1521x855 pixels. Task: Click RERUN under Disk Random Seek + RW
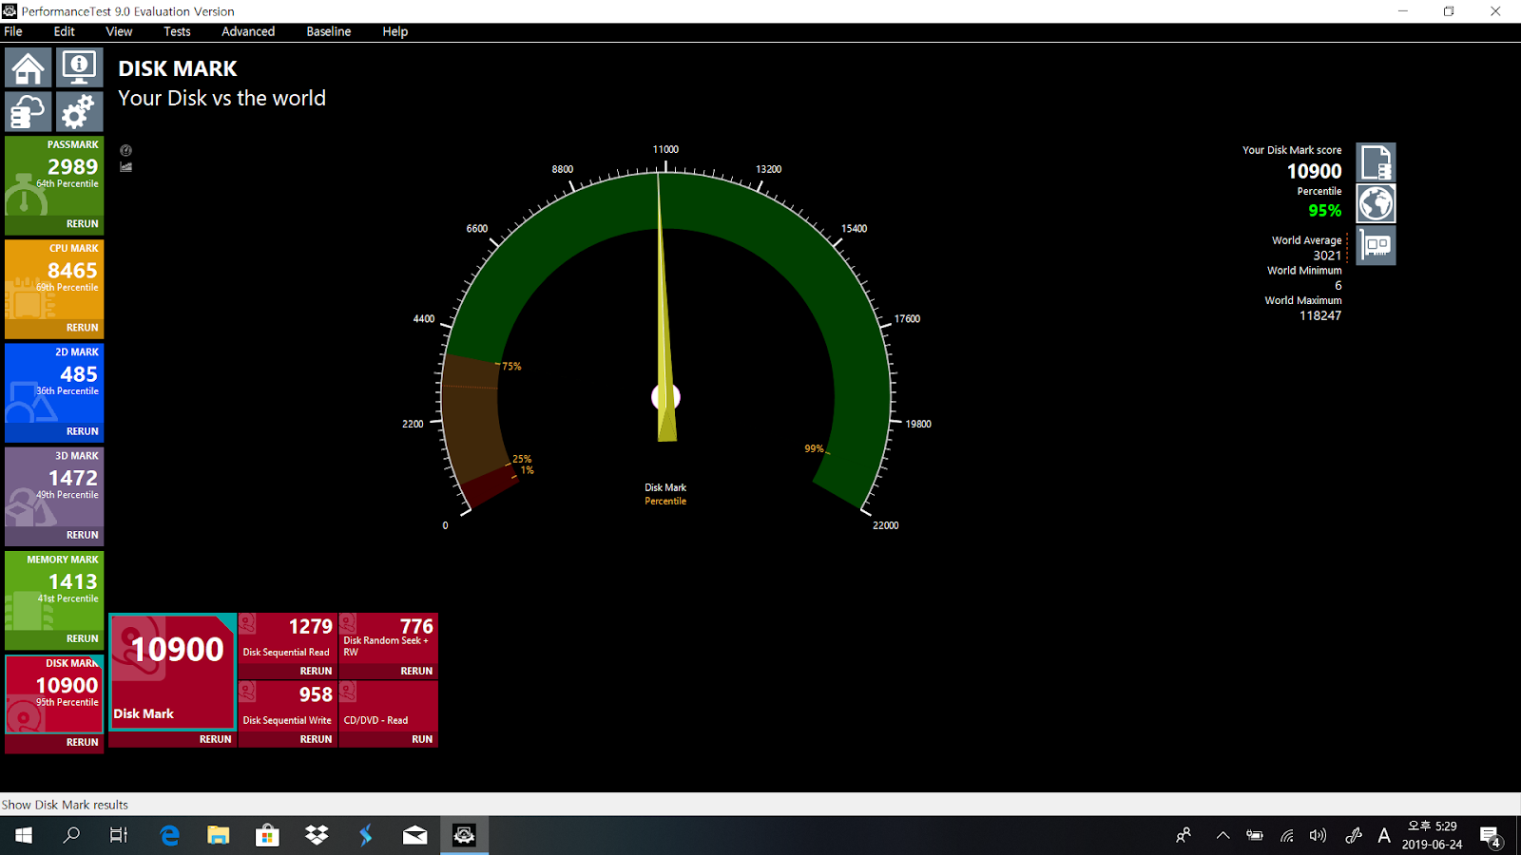(x=416, y=671)
